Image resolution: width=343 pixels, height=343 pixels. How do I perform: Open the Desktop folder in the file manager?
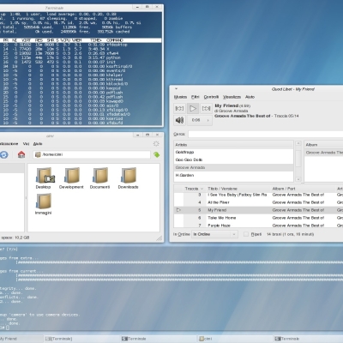43,178
